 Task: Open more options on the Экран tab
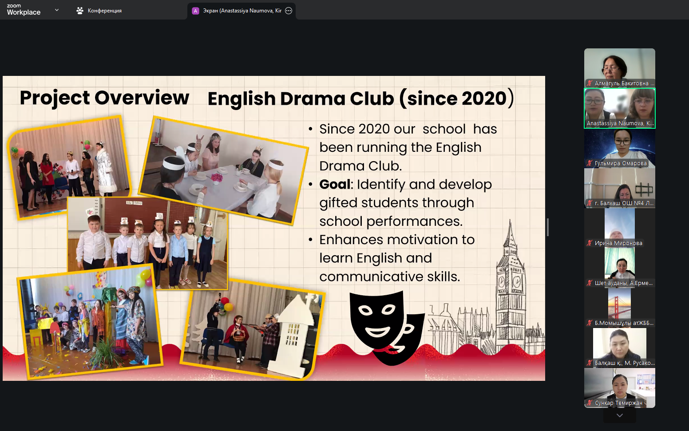pyautogui.click(x=289, y=11)
